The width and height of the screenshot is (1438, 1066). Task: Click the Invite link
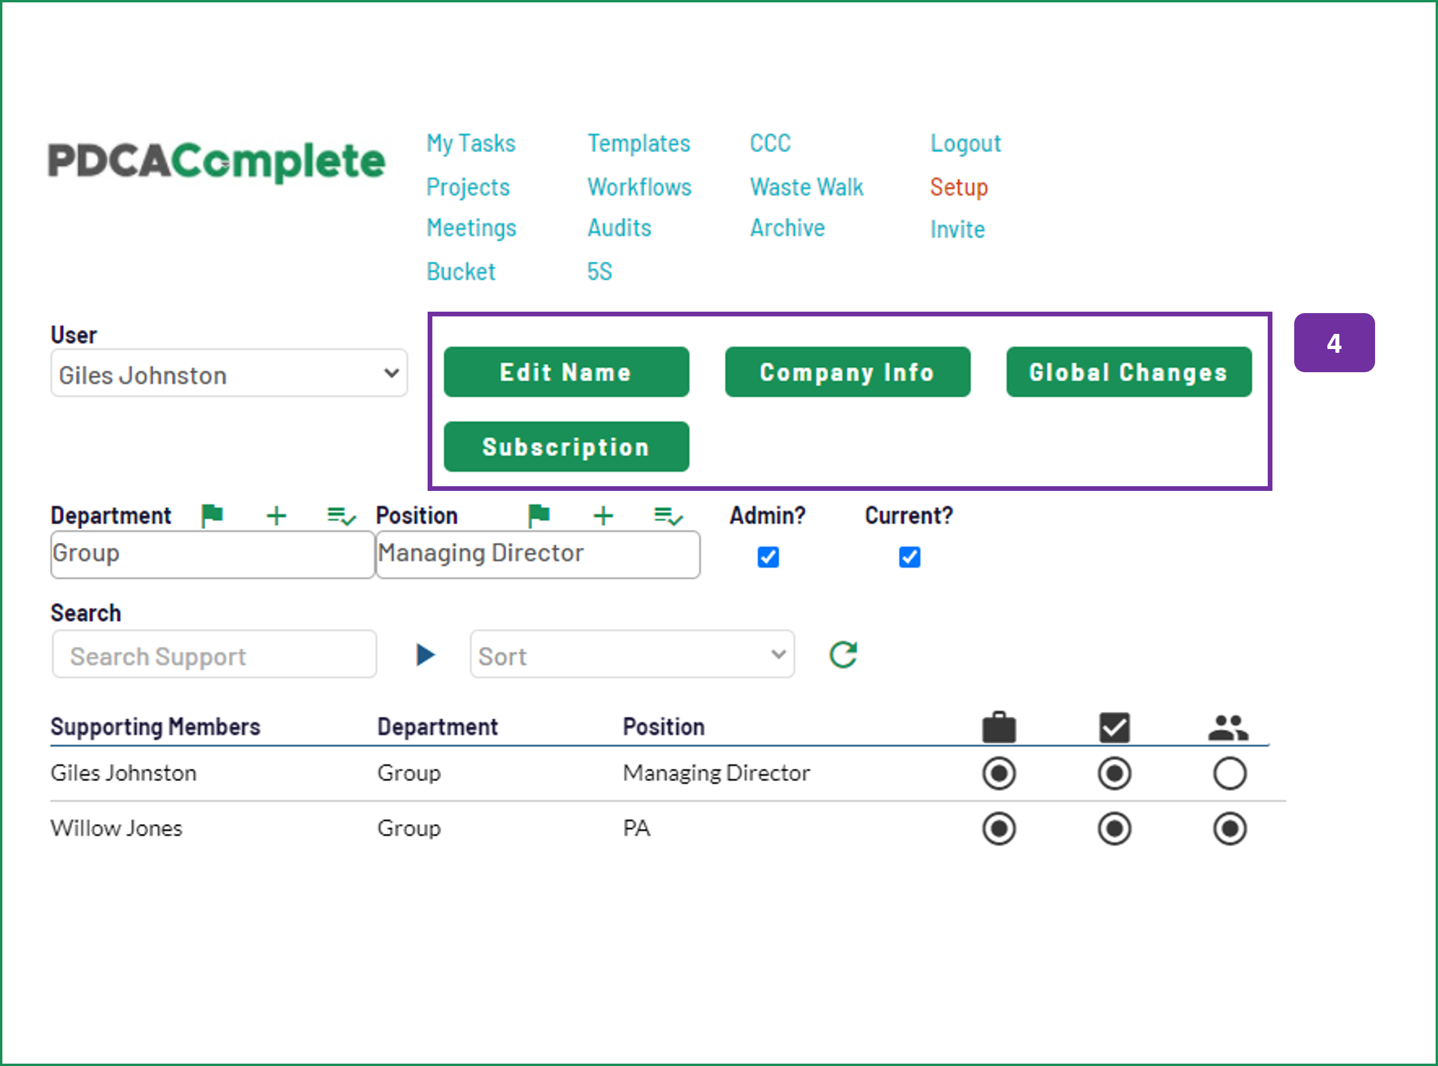click(x=957, y=230)
